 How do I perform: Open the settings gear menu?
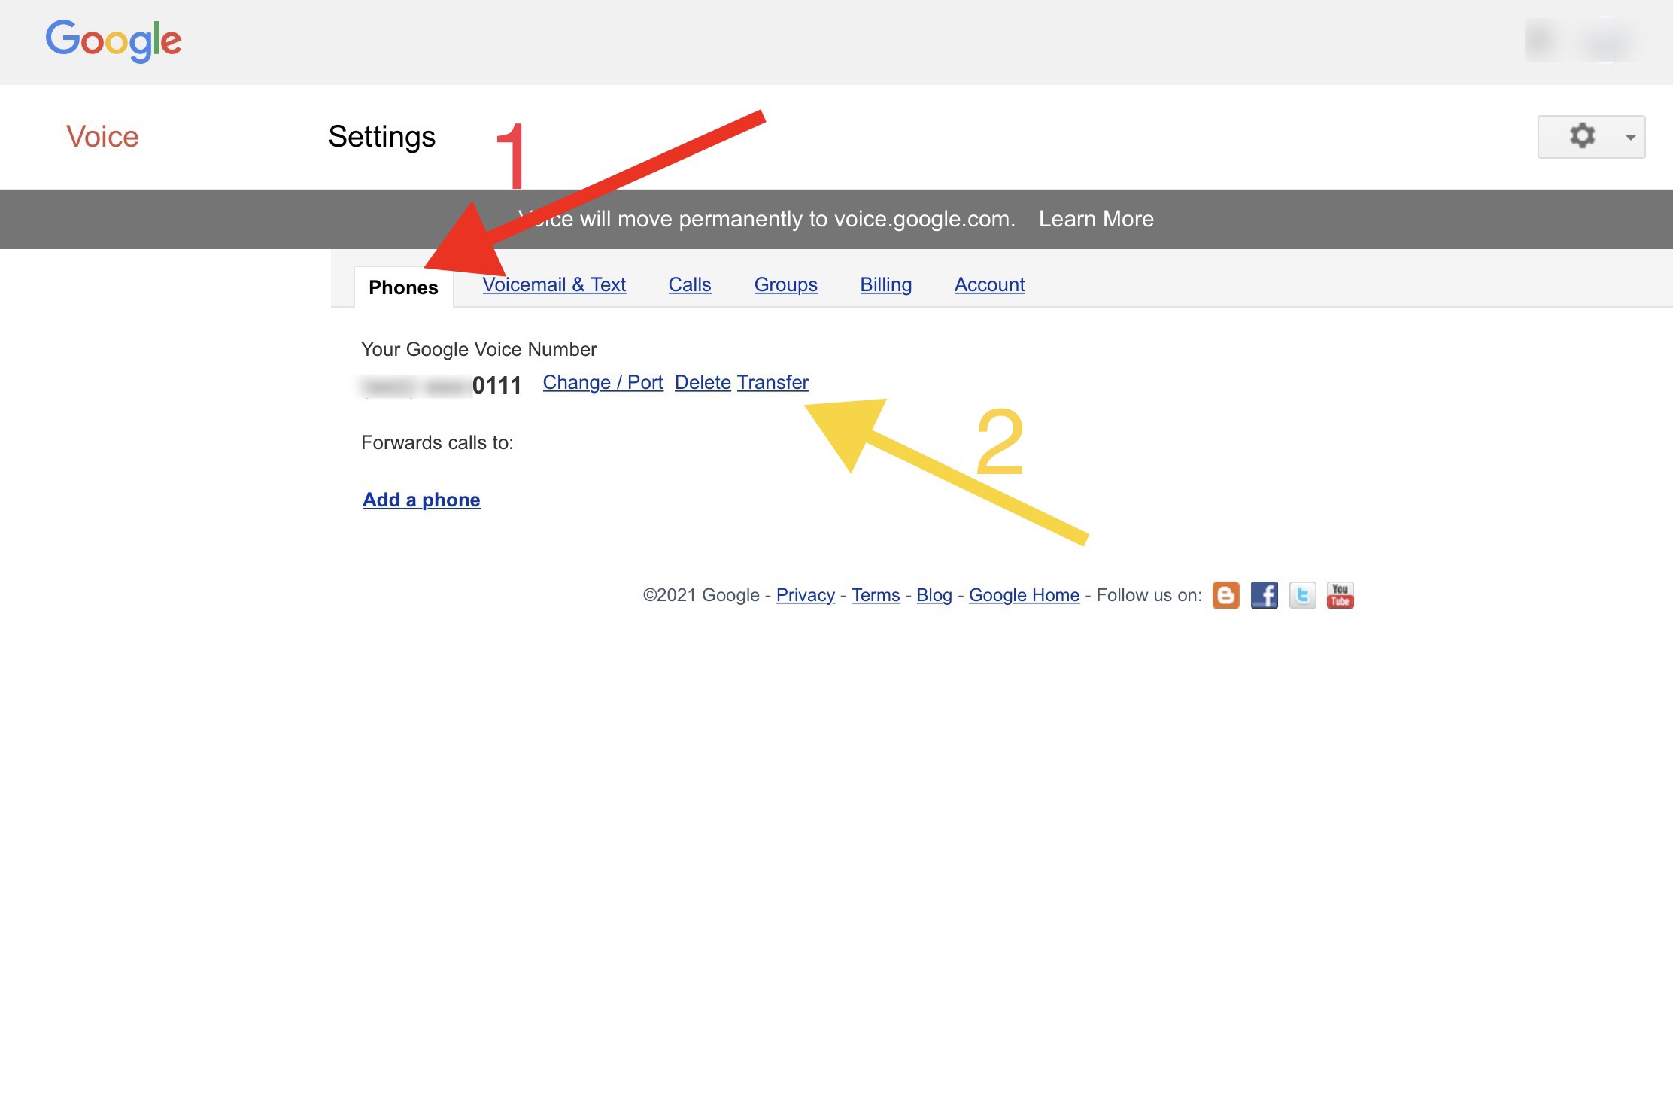[1591, 136]
